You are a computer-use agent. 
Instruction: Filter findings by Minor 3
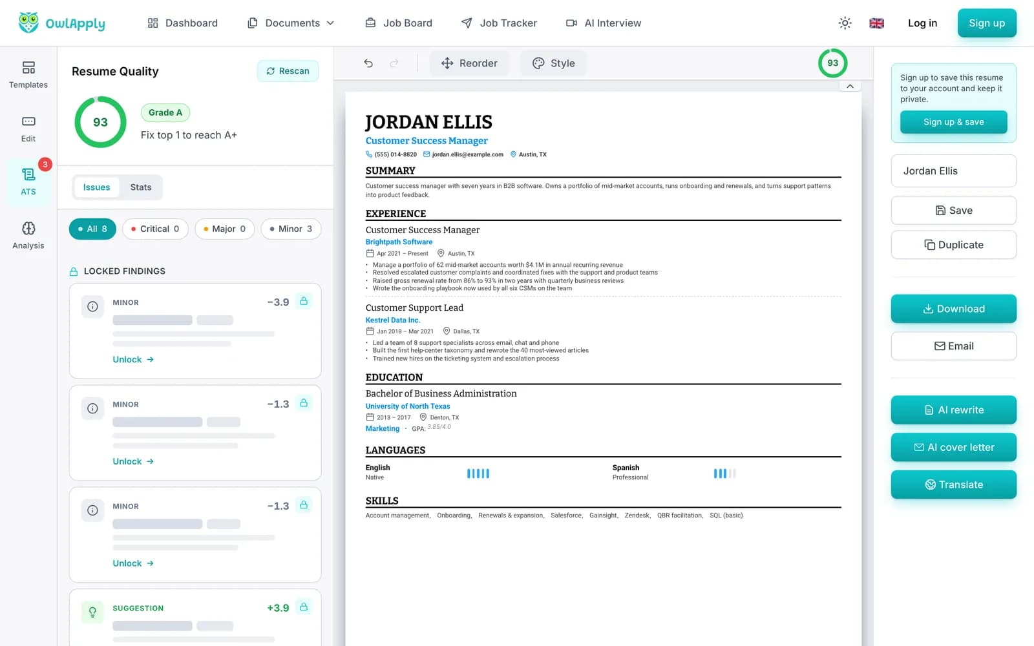[291, 229]
